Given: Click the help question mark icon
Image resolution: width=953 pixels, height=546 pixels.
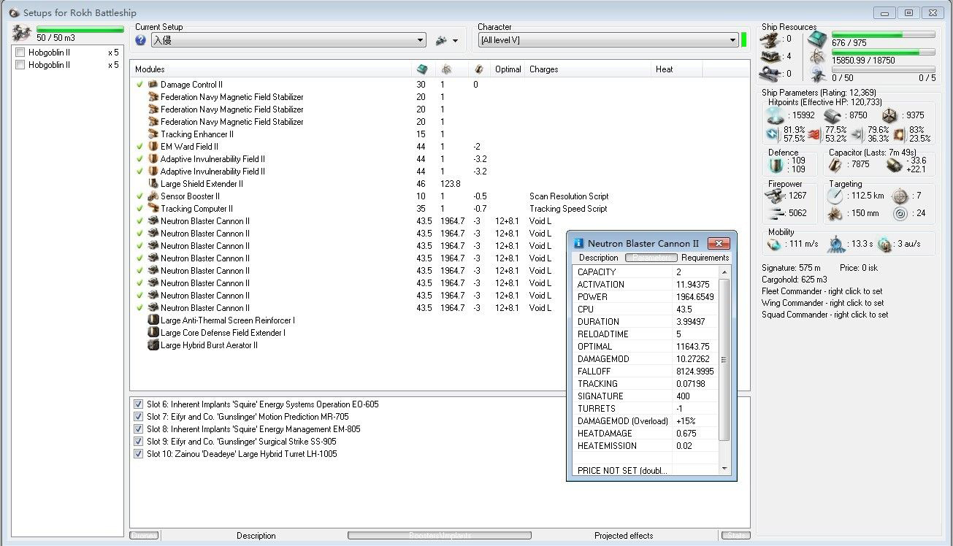Looking at the screenshot, I should 141,41.
